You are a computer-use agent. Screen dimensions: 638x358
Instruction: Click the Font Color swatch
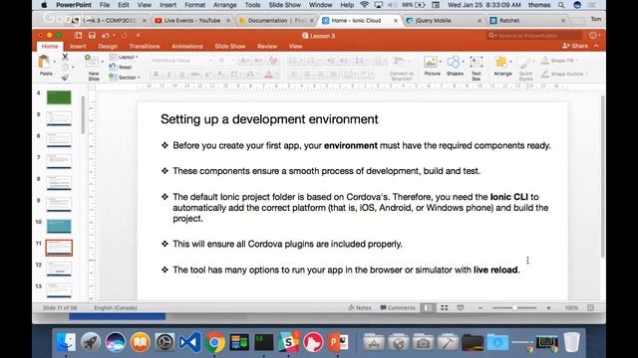pos(268,74)
